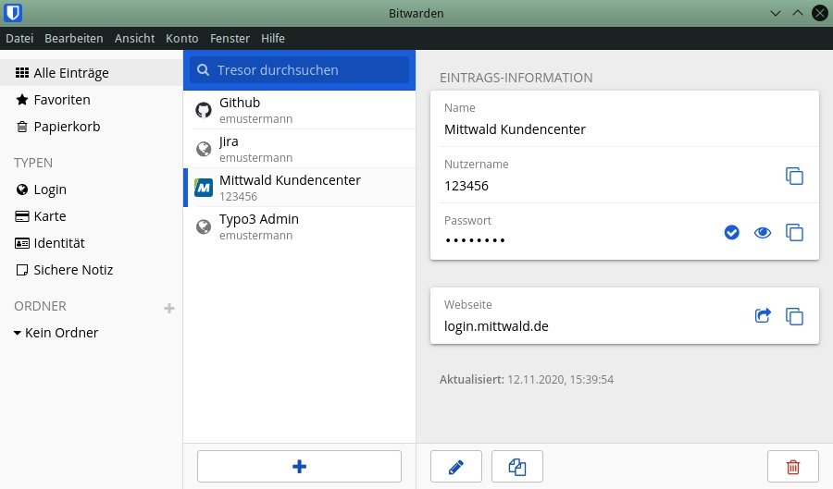
Task: Maximize the Bitwarden window
Action: (x=798, y=13)
